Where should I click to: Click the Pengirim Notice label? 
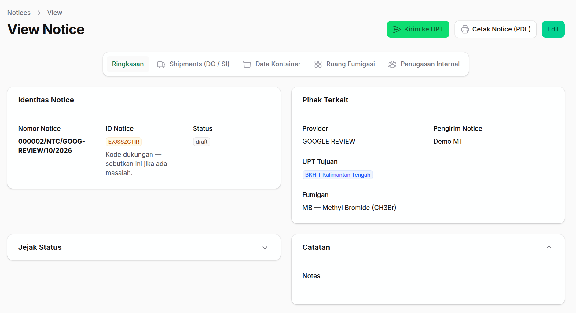pyautogui.click(x=458, y=129)
